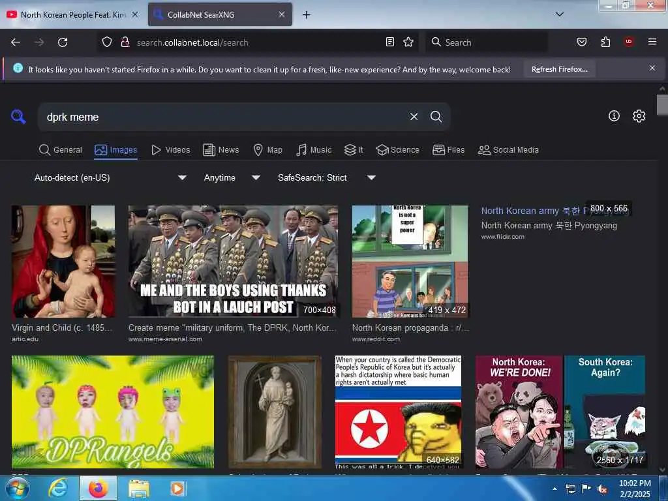Screen dimensions: 668x501
Task: Expand the Auto-detect (en-US) language dropdown
Action: [x=110, y=177]
